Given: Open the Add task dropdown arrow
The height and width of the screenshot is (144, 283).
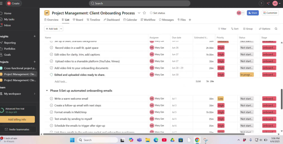Looking at the screenshot, I should click(61, 29).
